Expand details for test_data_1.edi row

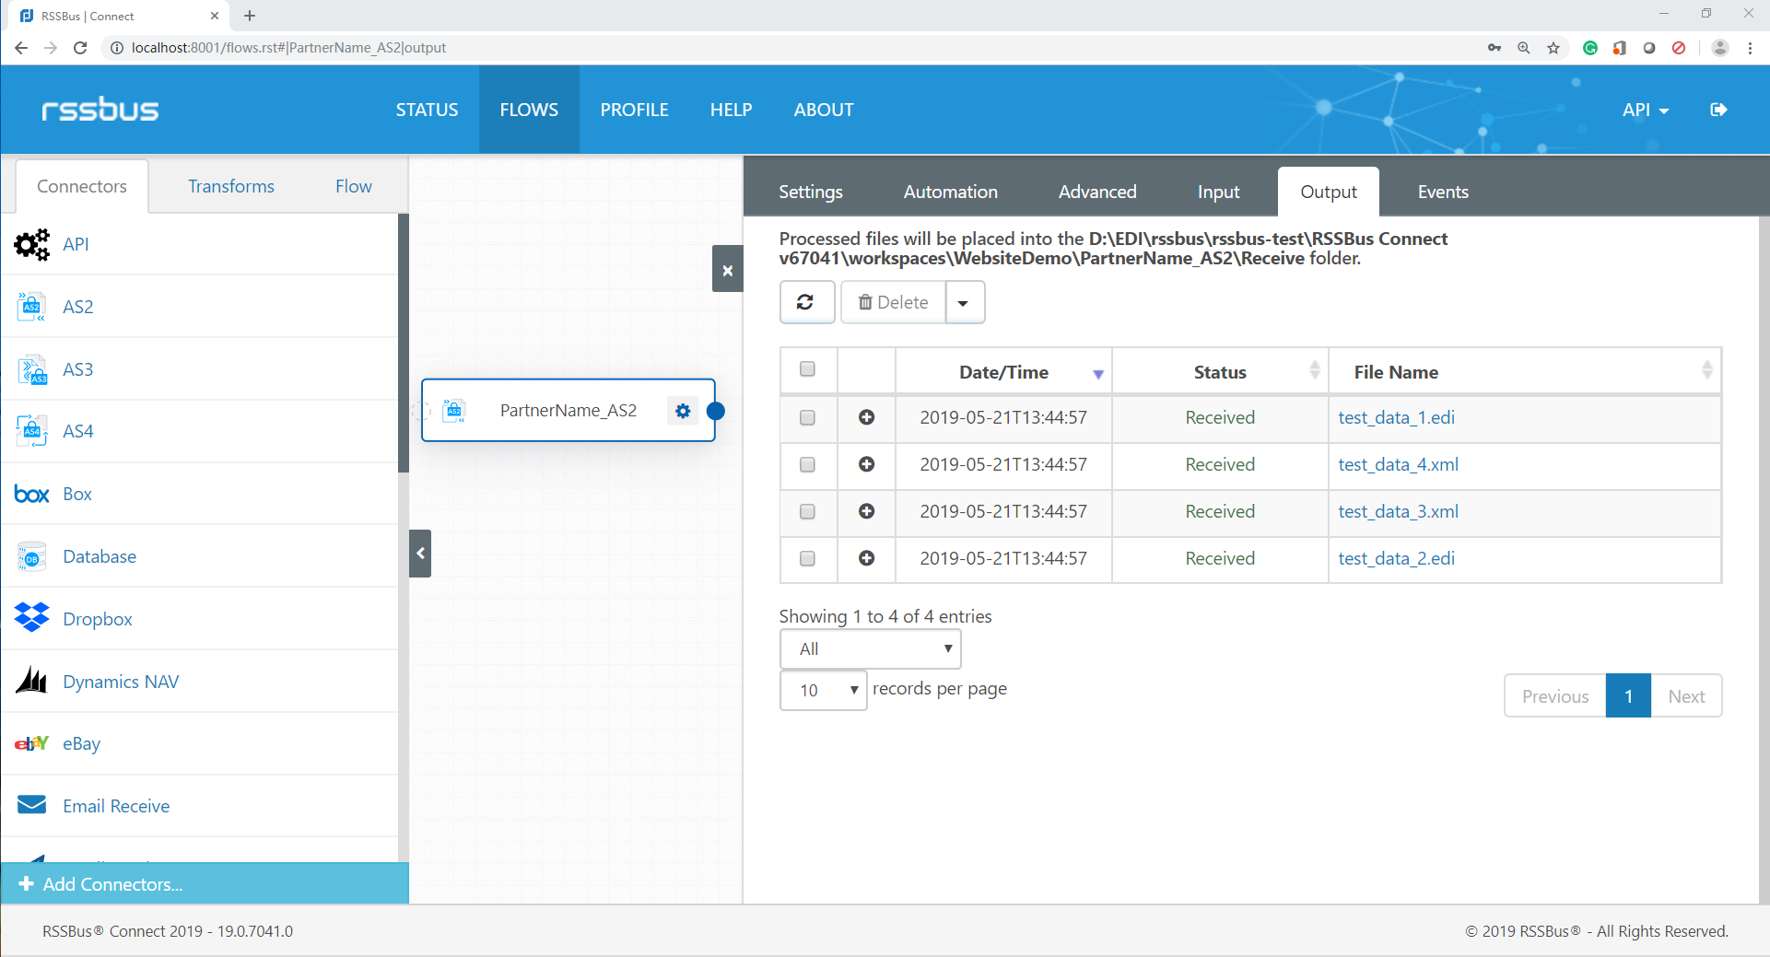pos(866,417)
